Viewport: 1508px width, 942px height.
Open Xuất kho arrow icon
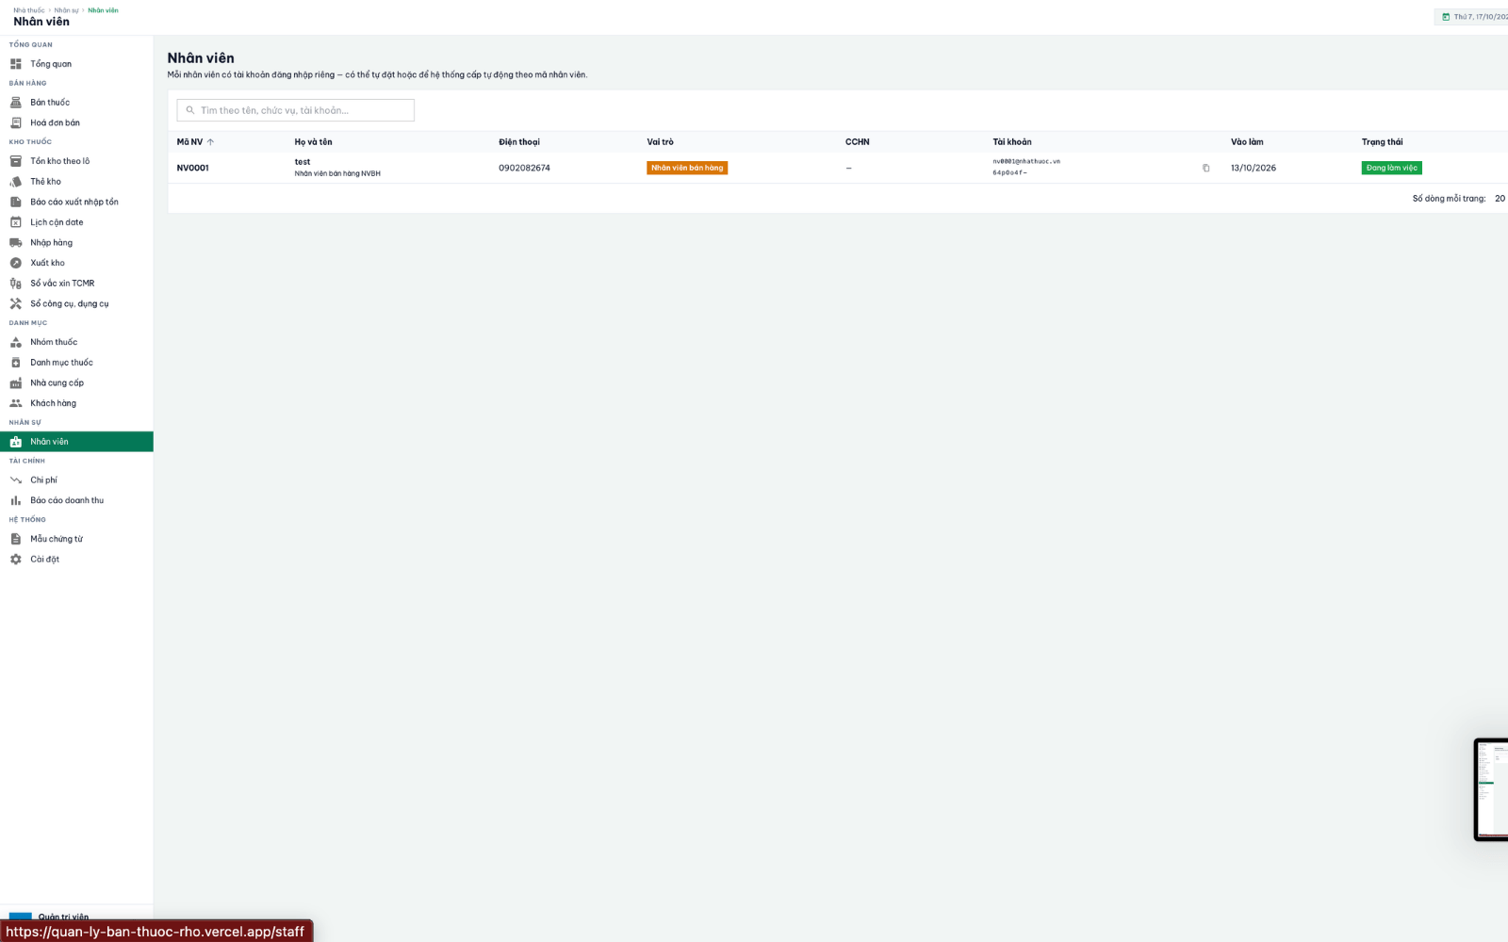(16, 263)
